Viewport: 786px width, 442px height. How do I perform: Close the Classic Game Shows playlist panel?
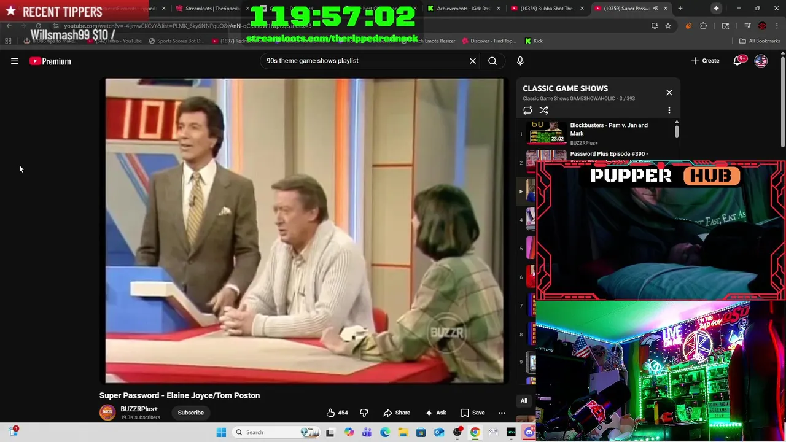click(x=669, y=93)
